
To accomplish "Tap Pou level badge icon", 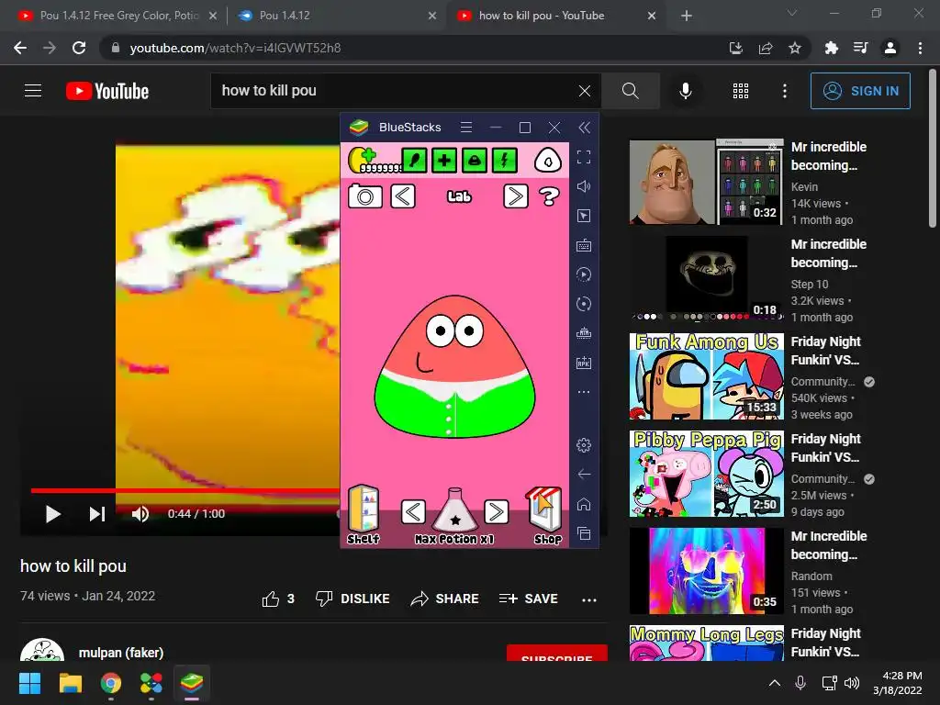I will (x=547, y=161).
